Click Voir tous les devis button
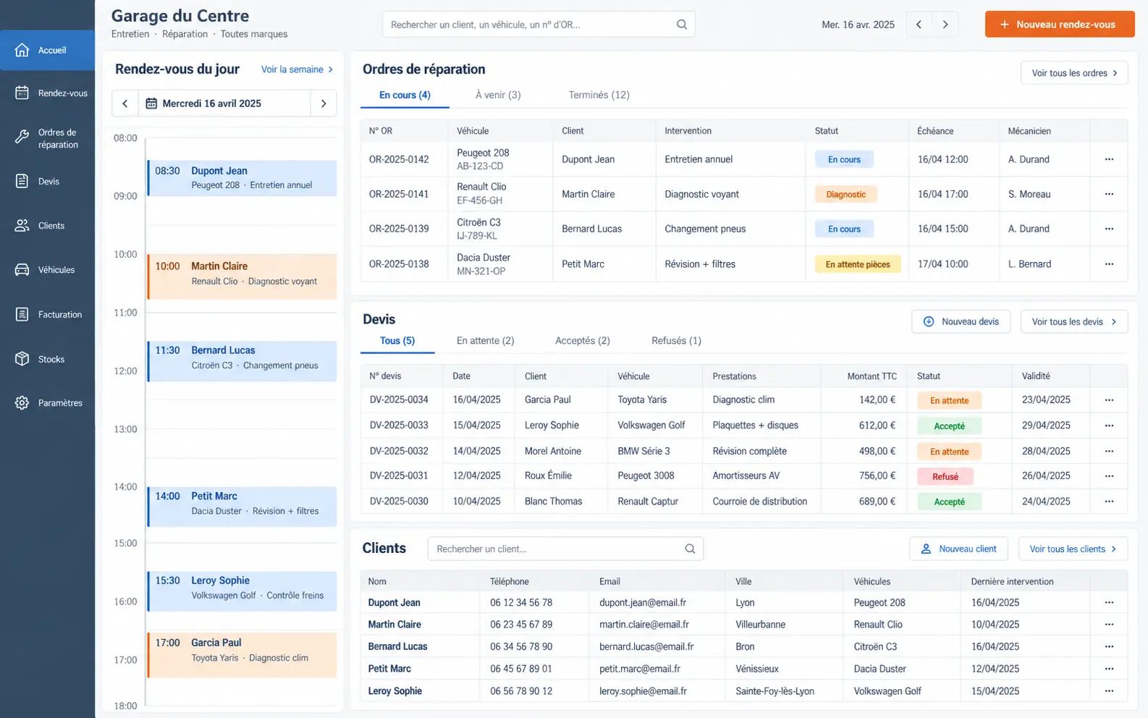1148x718 pixels. pos(1074,322)
